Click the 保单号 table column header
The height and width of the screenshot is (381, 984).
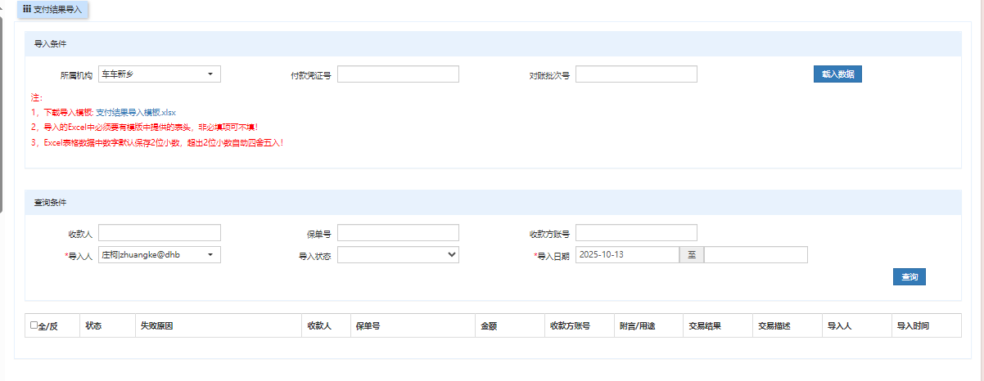pyautogui.click(x=413, y=325)
